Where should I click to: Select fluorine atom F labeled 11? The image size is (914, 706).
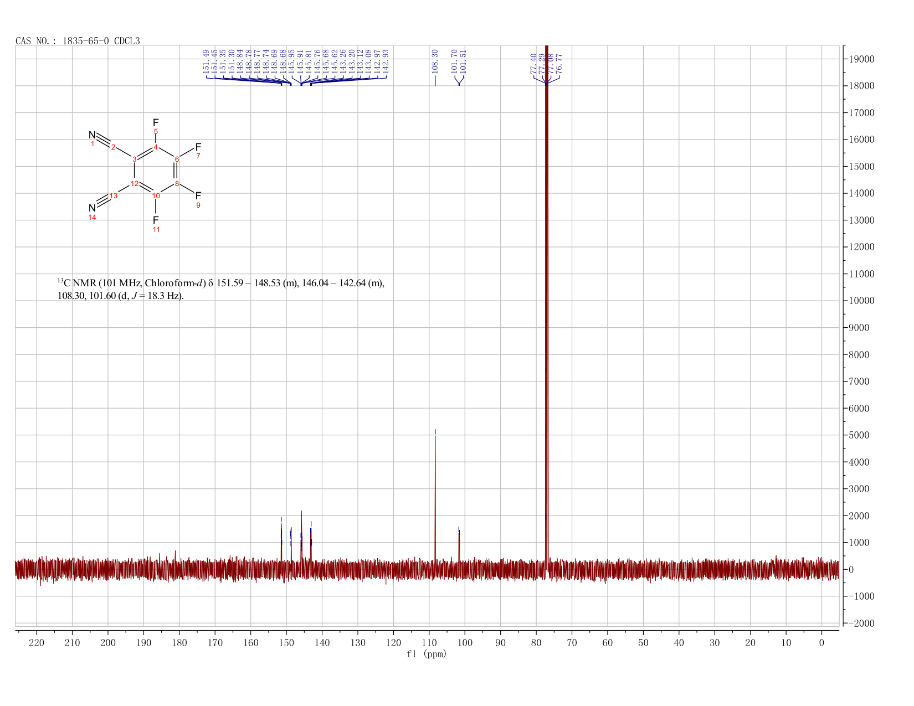[156, 220]
